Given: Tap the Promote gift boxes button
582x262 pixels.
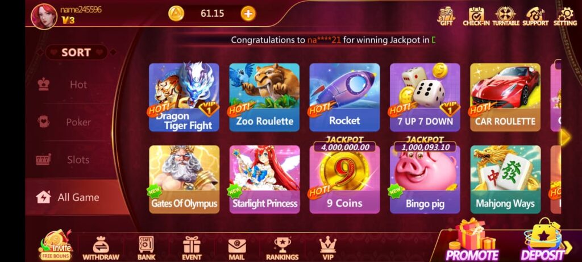Looking at the screenshot, I should click(472, 241).
